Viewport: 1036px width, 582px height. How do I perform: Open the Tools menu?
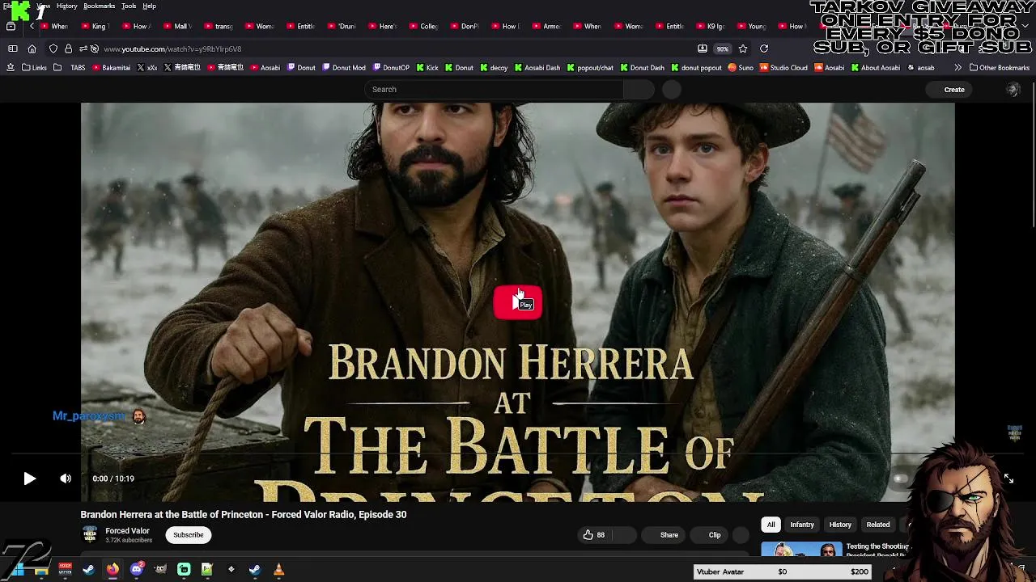pyautogui.click(x=129, y=6)
